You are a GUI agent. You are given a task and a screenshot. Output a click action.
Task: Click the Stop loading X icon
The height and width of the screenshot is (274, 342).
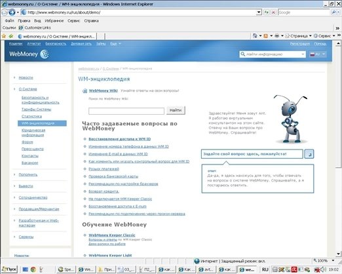[273, 12]
